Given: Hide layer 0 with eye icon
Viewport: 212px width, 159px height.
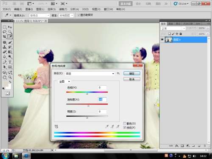Looking at the screenshot, I should point(162,40).
